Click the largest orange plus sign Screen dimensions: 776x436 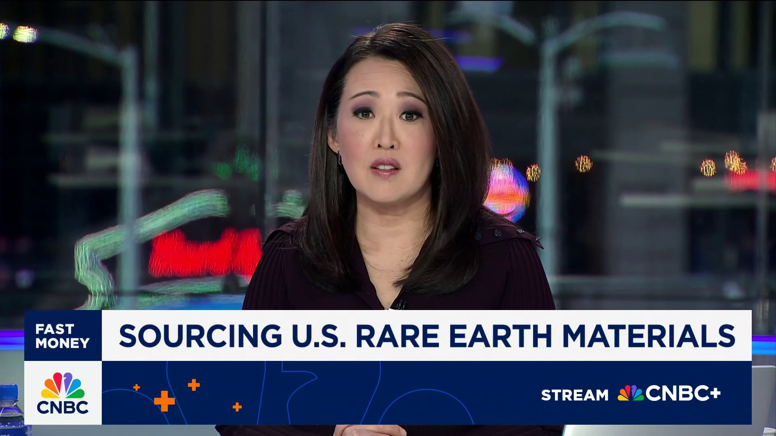pyautogui.click(x=164, y=401)
